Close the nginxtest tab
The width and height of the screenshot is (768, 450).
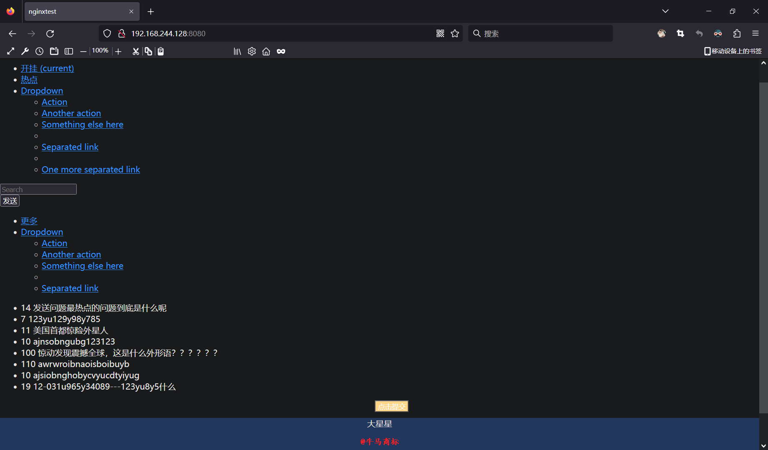coord(131,12)
